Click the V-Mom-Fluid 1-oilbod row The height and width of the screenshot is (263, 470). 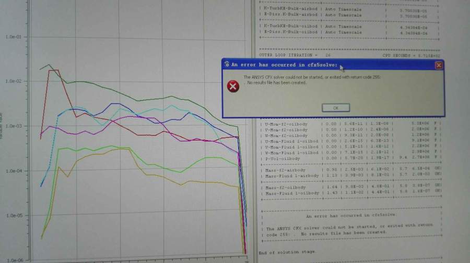pos(351,147)
